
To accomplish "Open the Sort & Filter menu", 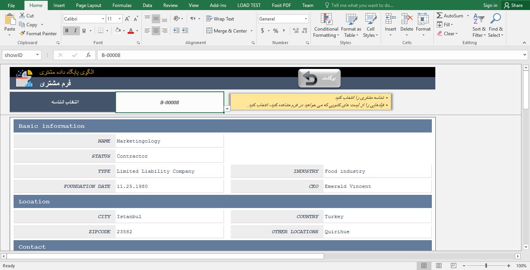I will pyautogui.click(x=479, y=26).
